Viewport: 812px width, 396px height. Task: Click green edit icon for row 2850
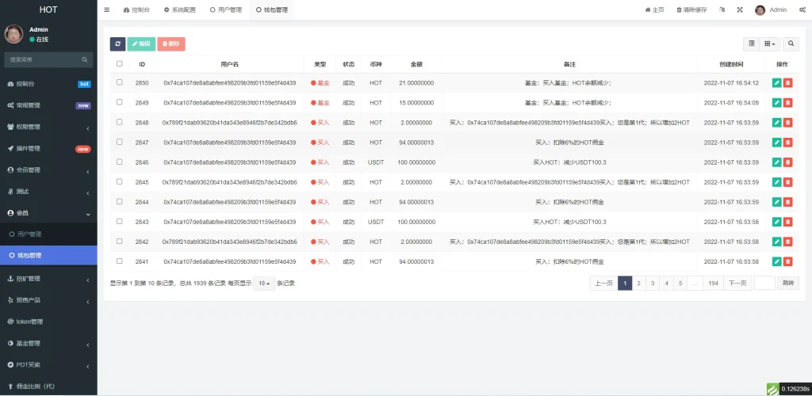776,82
